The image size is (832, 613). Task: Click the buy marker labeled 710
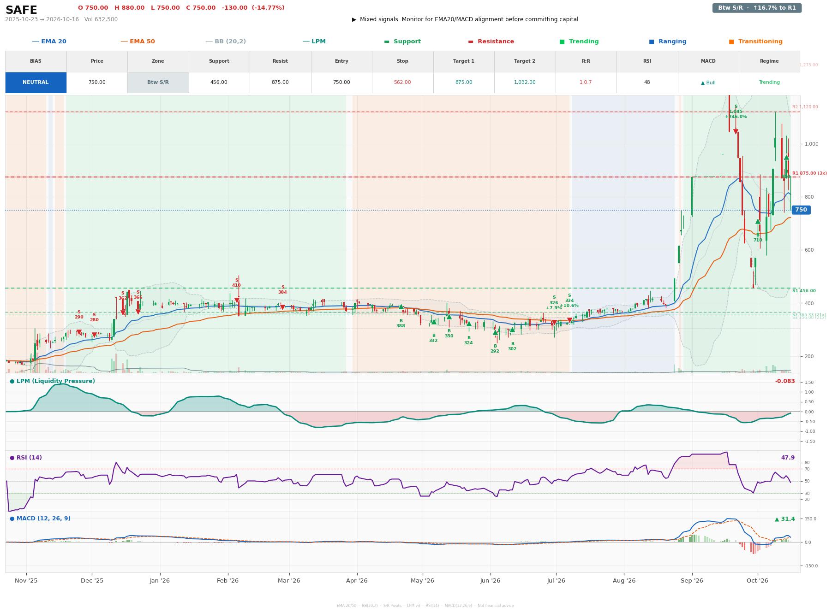758,221
